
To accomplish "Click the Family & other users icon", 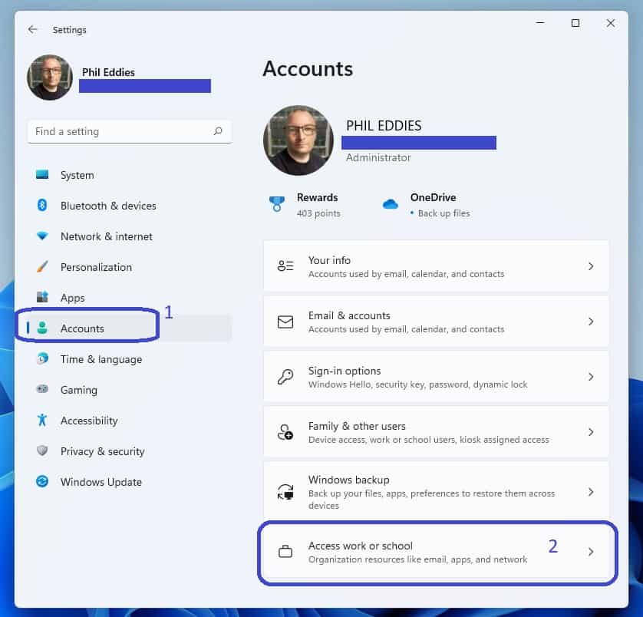I will (x=285, y=432).
